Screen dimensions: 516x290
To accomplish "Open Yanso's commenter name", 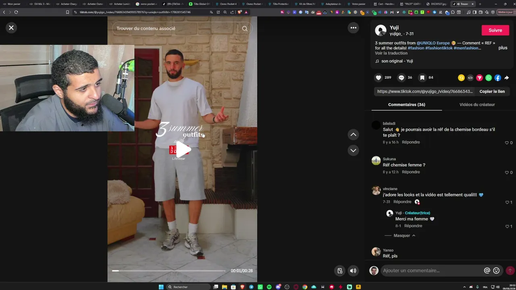I will pyautogui.click(x=388, y=251).
